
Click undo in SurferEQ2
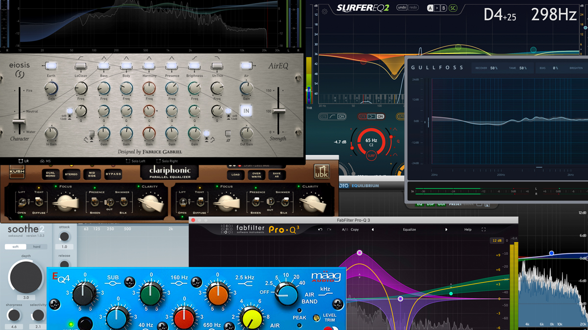[x=402, y=8]
